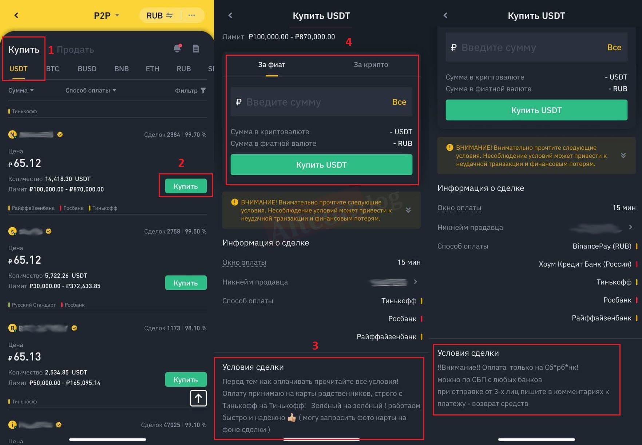Viewport: 642px width, 445px height.
Task: Go back from right Купить USDT screen
Action: point(445,15)
